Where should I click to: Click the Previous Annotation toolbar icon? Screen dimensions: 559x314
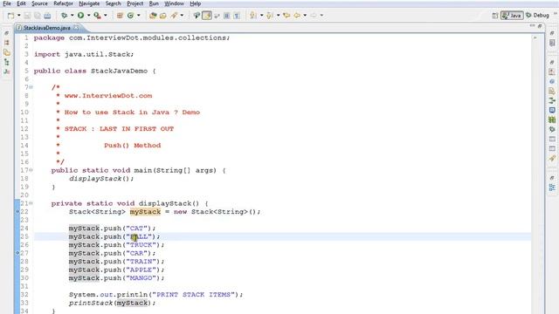[270, 16]
